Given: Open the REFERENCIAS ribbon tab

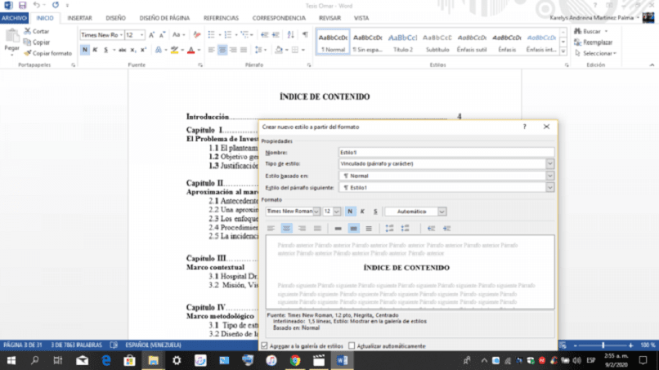Looking at the screenshot, I should pos(221,18).
